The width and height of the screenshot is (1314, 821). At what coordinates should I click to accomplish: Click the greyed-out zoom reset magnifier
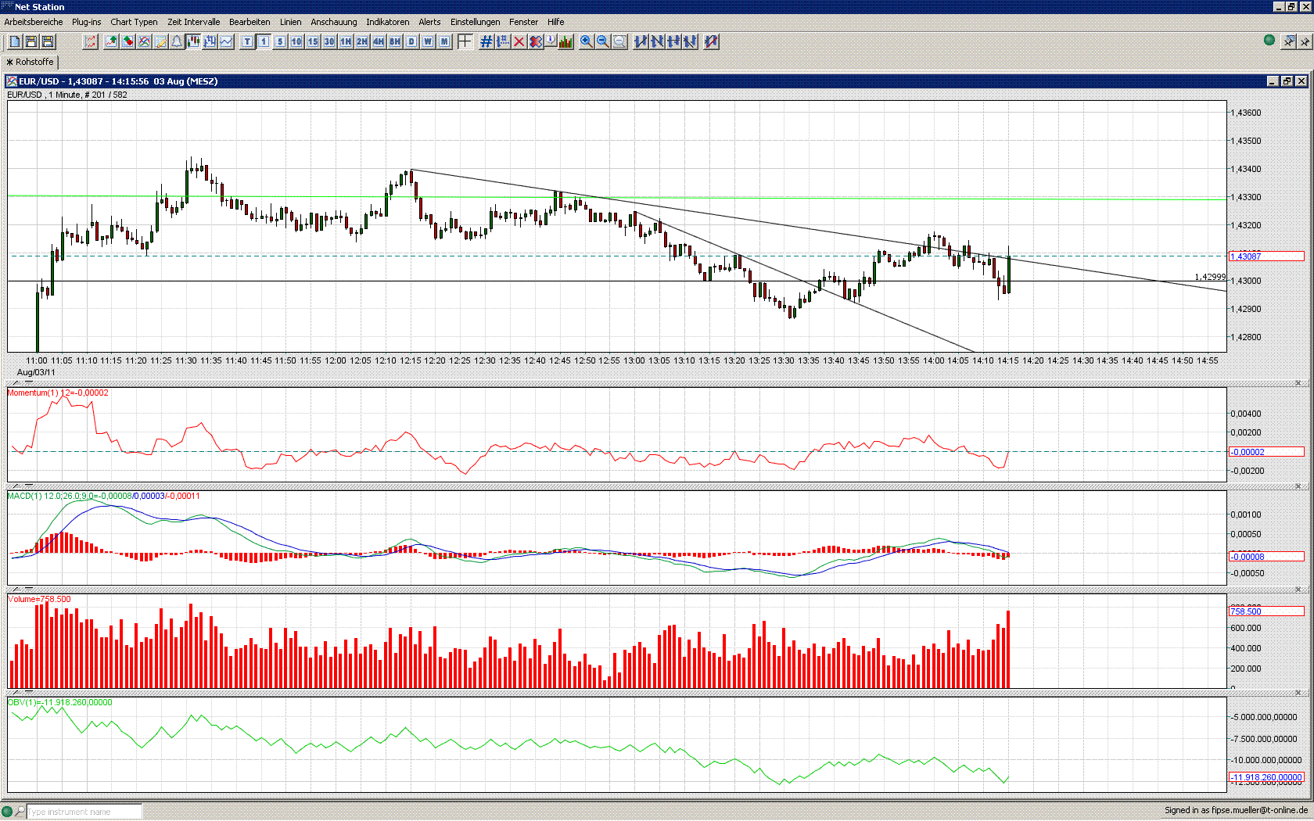point(619,41)
